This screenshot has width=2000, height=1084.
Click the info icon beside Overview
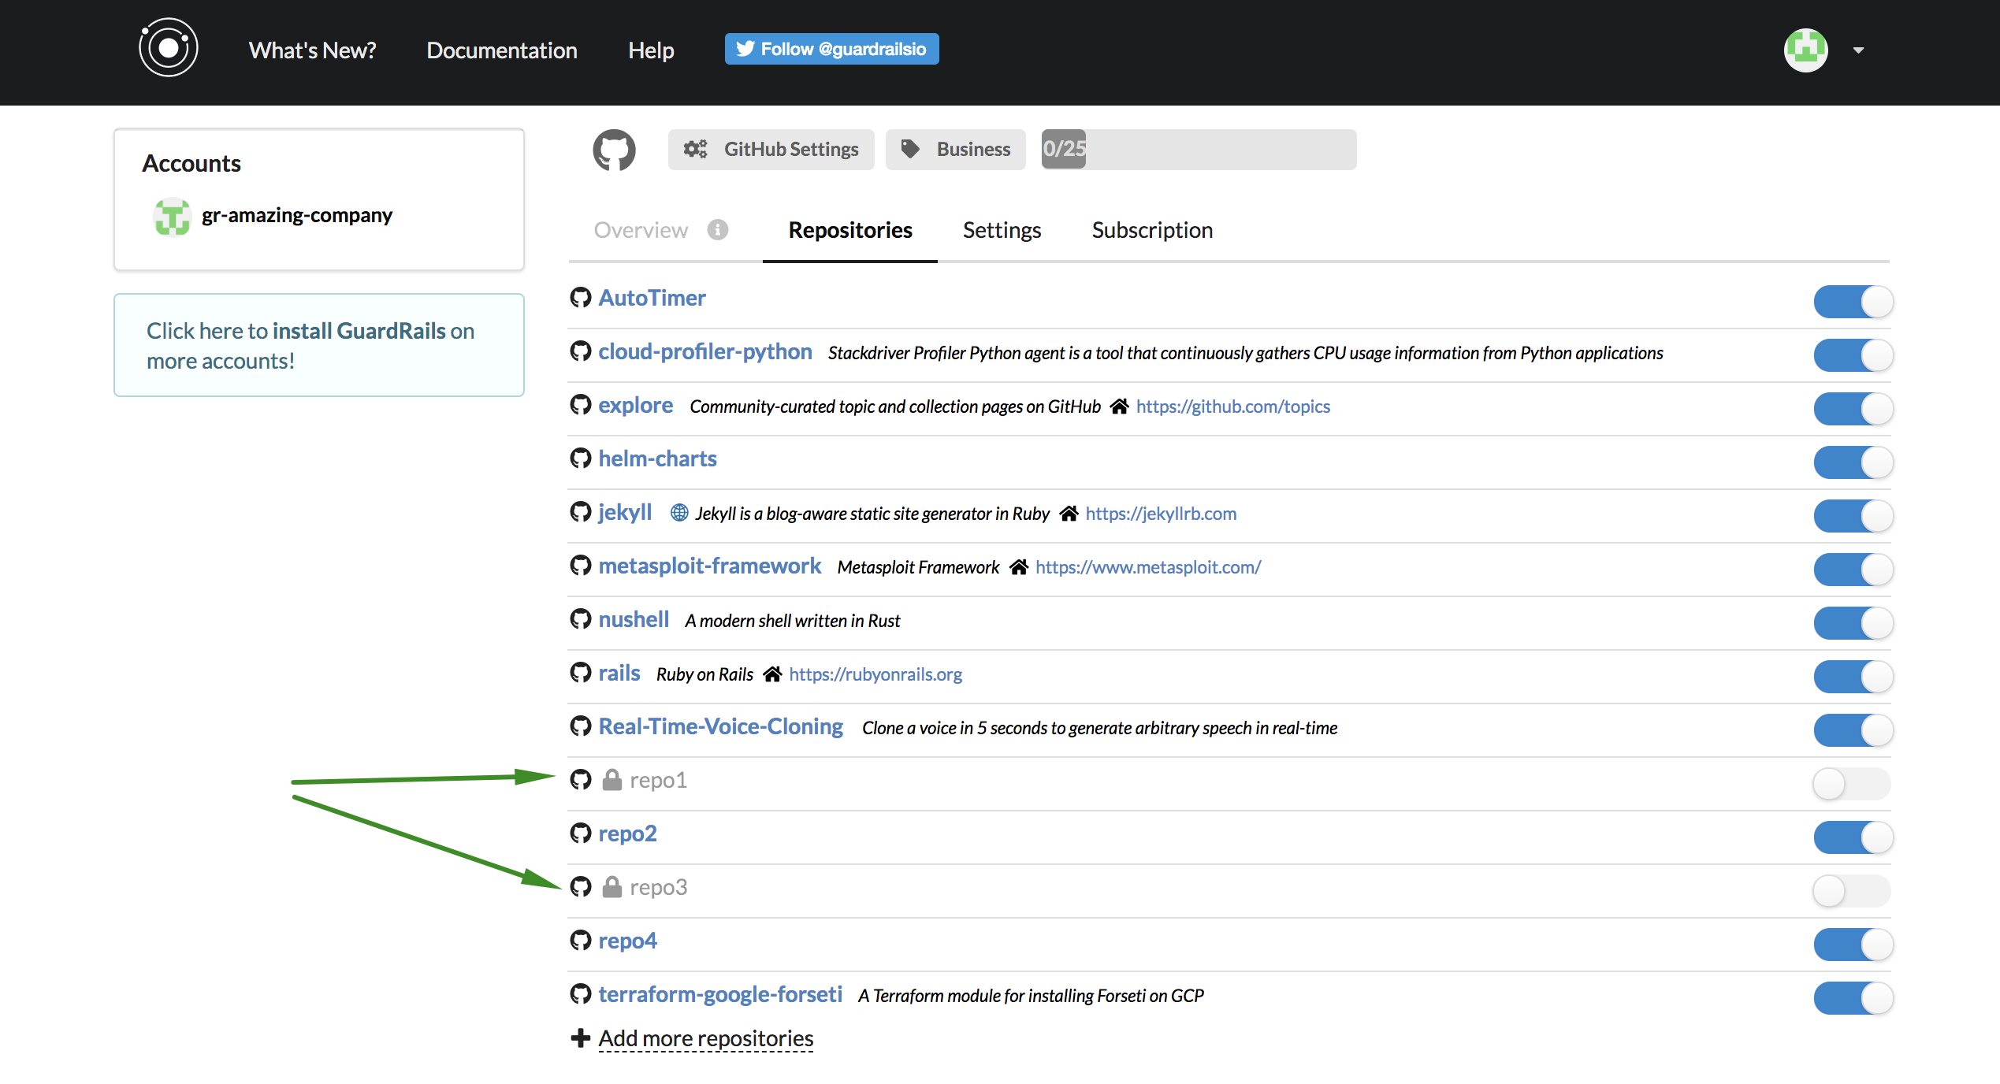[717, 229]
